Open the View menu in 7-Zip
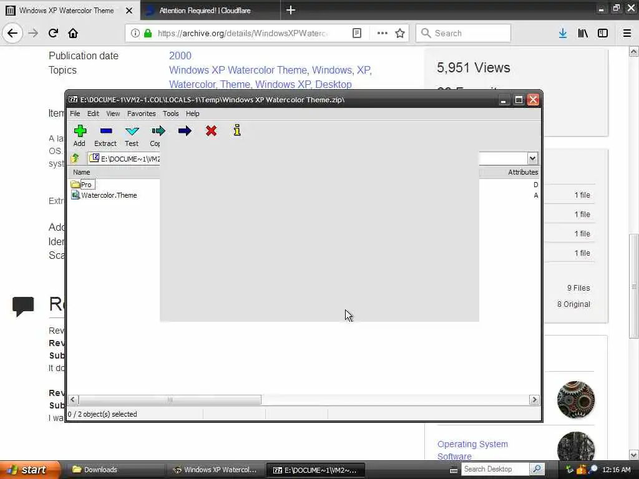This screenshot has height=479, width=639. [113, 114]
